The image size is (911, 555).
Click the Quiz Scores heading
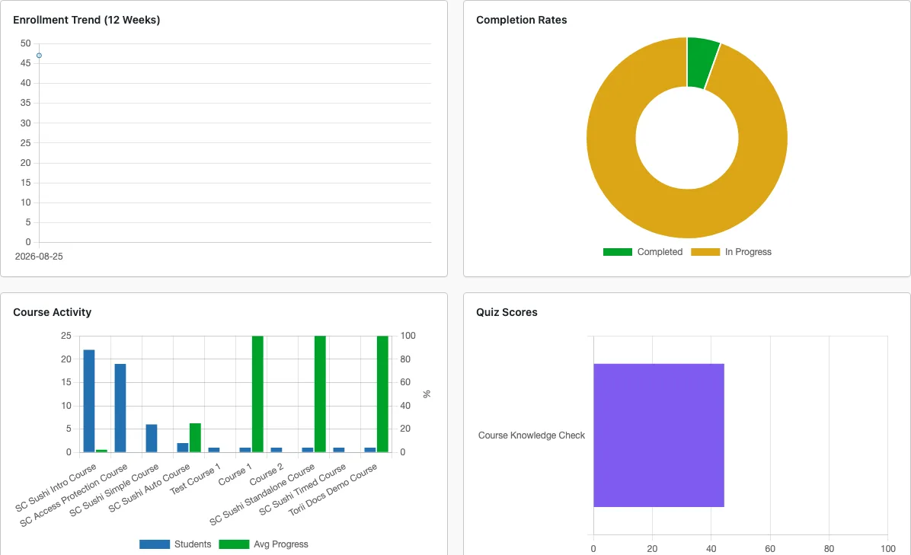click(x=507, y=312)
